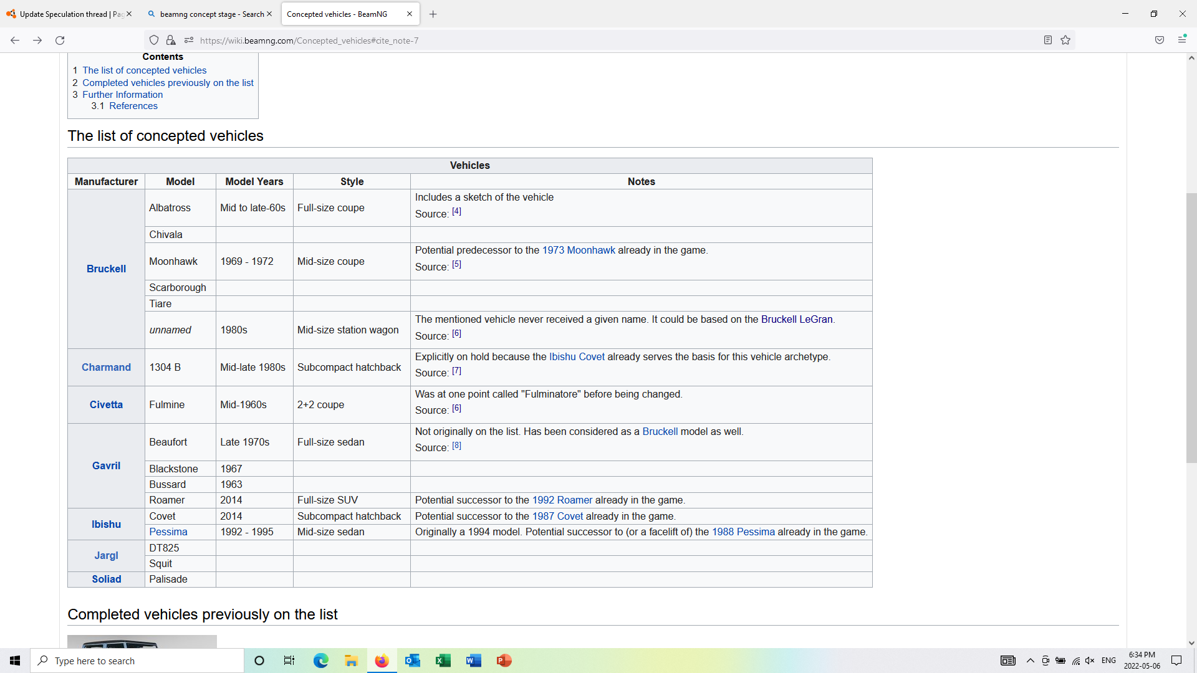The width and height of the screenshot is (1197, 673).
Task: Switch to Firefox on the taskbar
Action: (x=382, y=661)
